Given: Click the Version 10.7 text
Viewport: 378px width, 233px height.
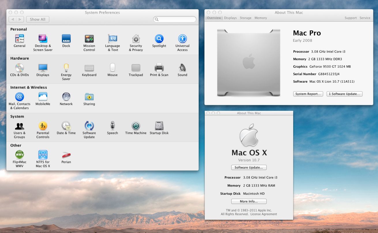Looking at the screenshot, I should click(249, 160).
